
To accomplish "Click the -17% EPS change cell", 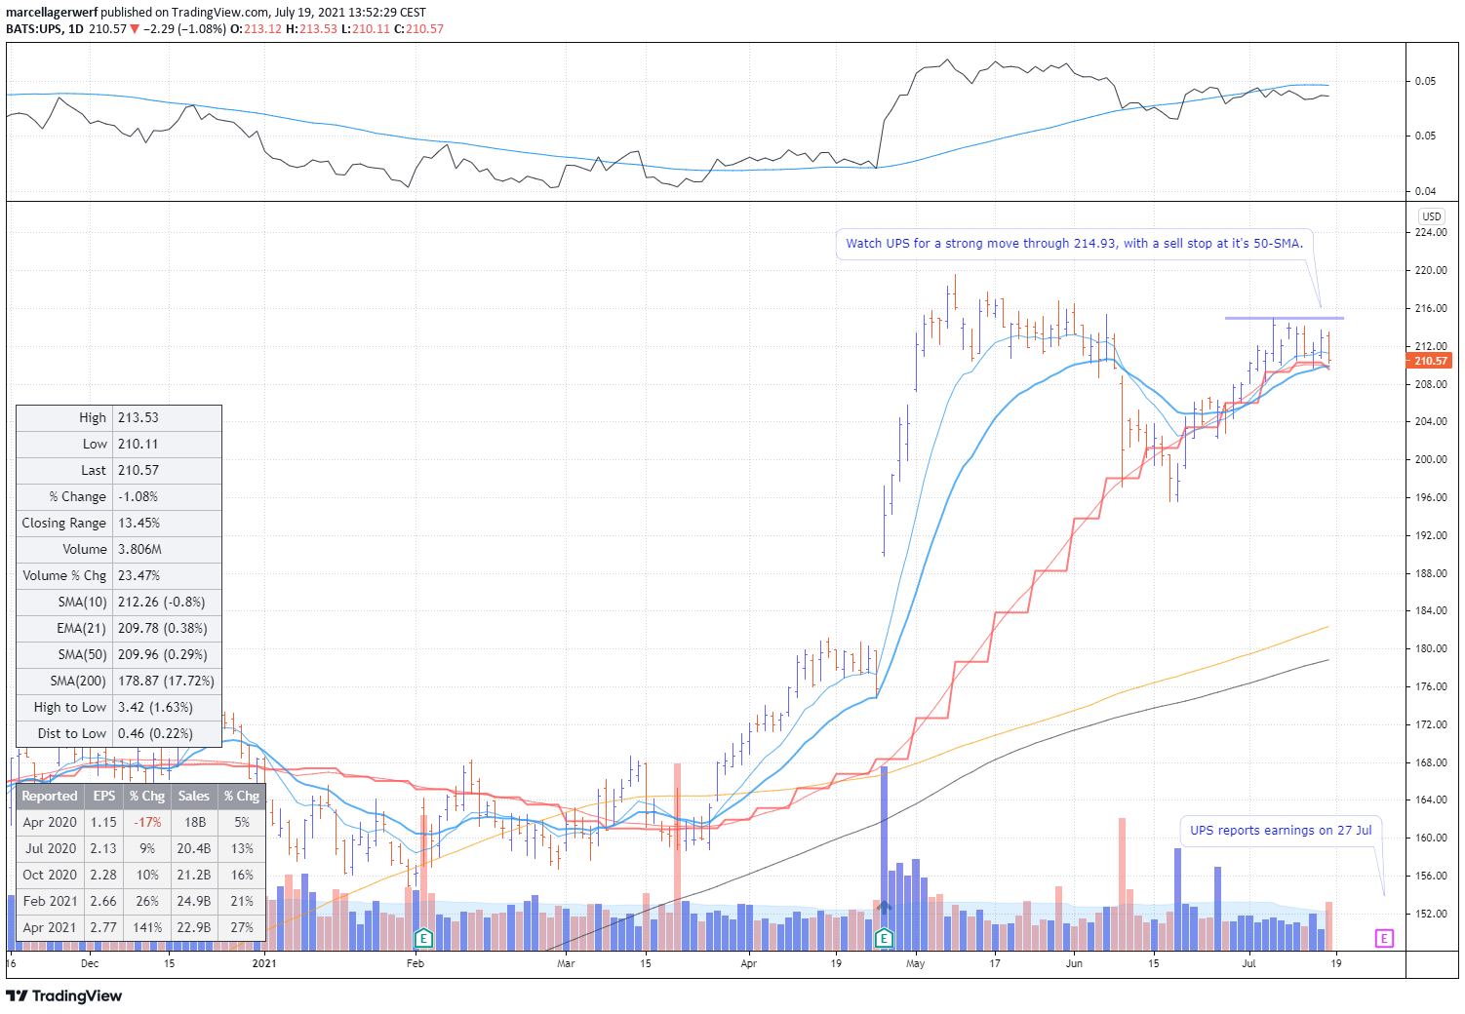I will click(147, 822).
